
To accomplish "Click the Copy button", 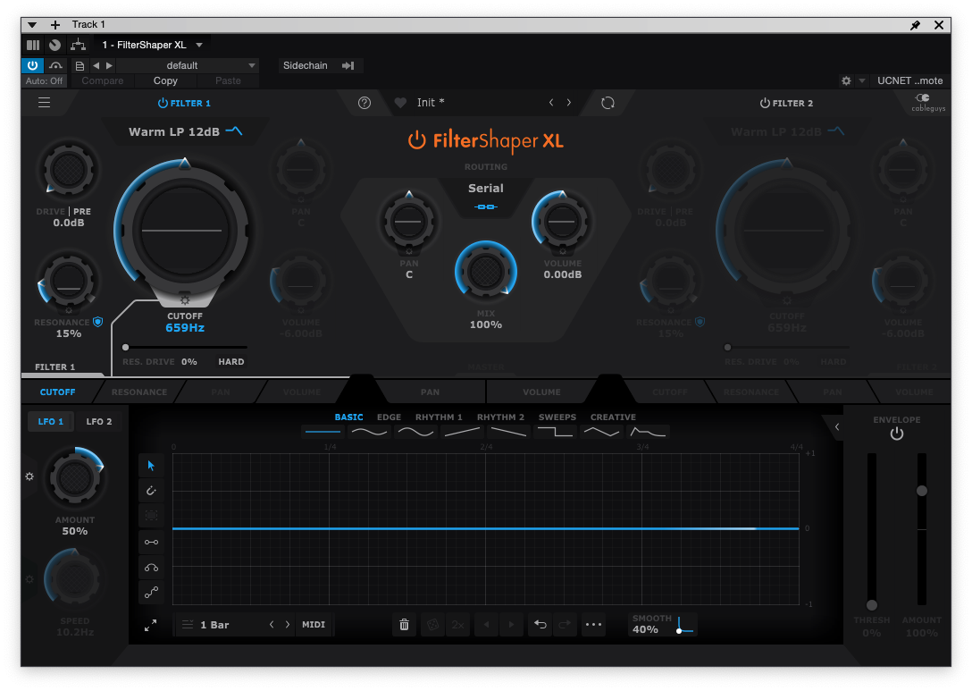I will point(165,80).
